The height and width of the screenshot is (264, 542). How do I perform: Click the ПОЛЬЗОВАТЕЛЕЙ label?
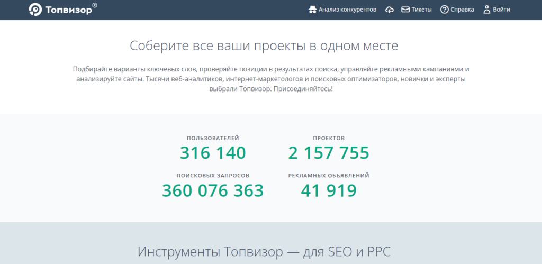point(213,138)
